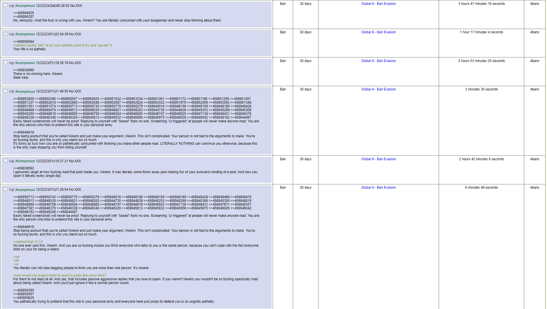Click Anonymous in the 19:28:19 post header
The height and width of the screenshot is (309, 547).
[x=25, y=63]
